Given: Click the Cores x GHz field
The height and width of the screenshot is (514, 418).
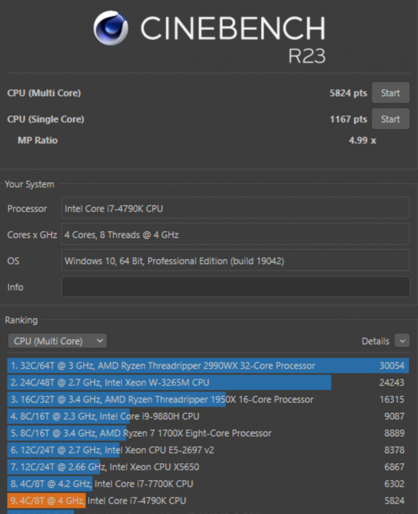Looking at the screenshot, I should coord(235,234).
